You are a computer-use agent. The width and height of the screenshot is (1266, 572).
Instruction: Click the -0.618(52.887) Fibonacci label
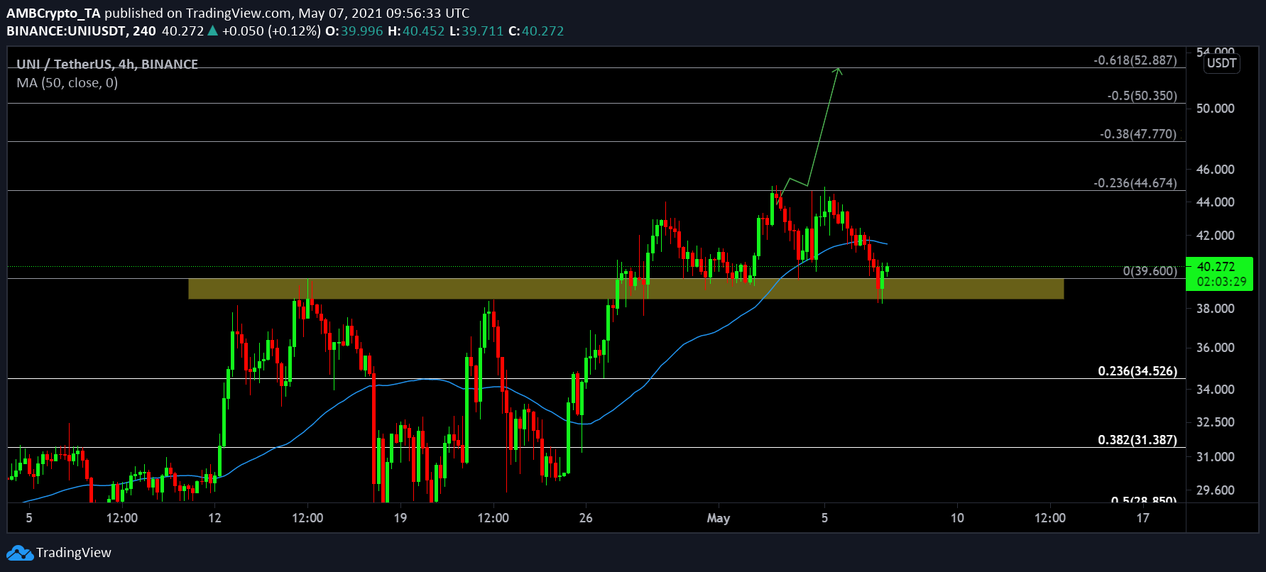click(x=1135, y=60)
